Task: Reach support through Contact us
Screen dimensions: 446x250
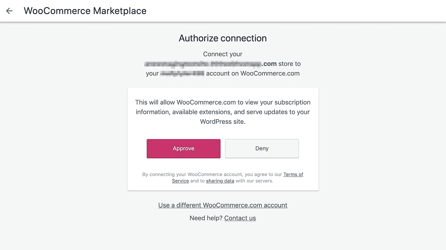Action: (240, 218)
